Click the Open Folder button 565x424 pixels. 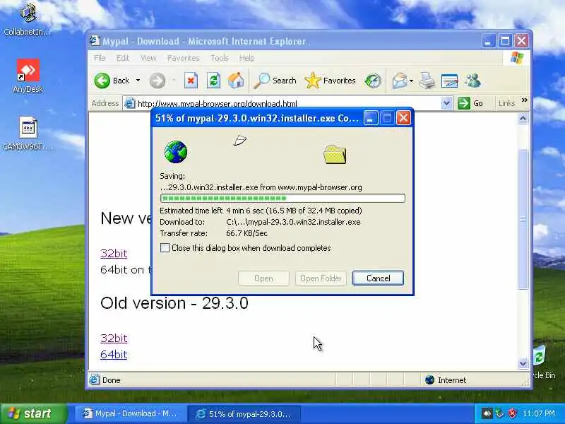321,278
